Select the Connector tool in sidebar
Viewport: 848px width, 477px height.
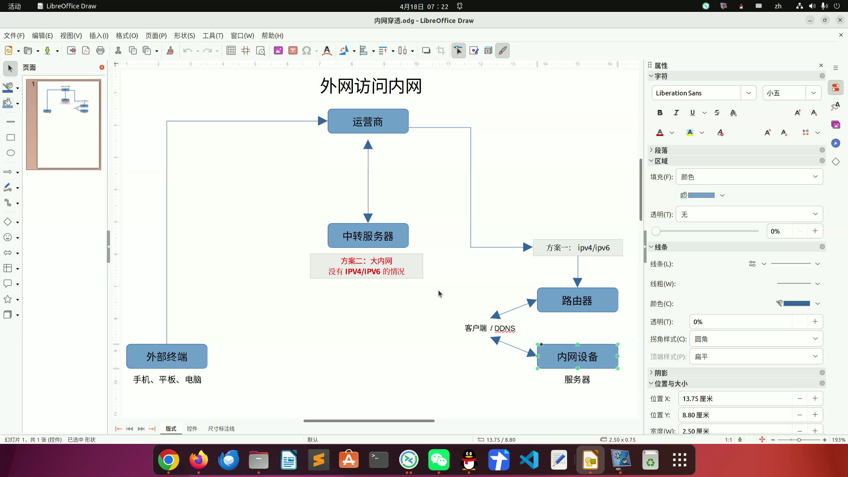click(8, 203)
